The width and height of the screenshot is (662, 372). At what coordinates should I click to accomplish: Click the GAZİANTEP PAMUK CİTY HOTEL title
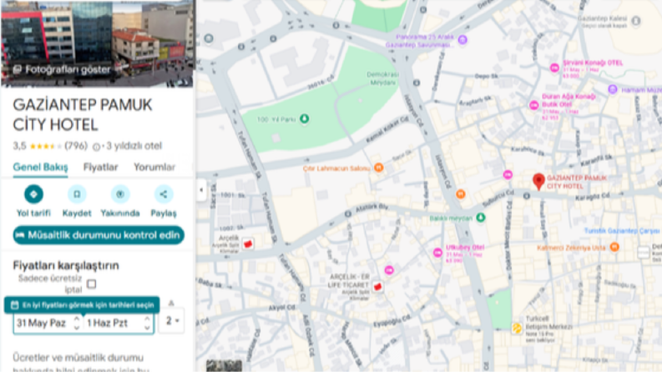coord(83,115)
